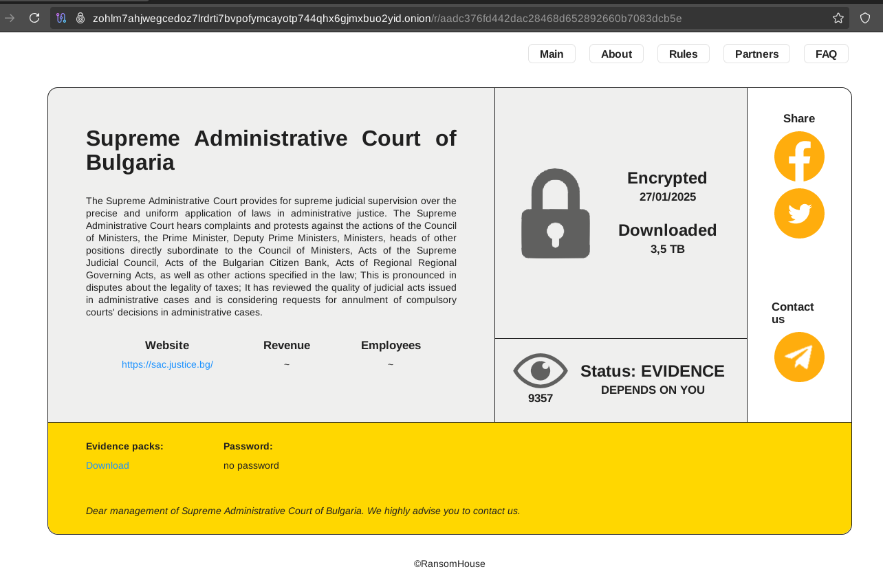The image size is (883, 578).
Task: Click the ©RansomHouse footer text
Action: pyautogui.click(x=450, y=564)
